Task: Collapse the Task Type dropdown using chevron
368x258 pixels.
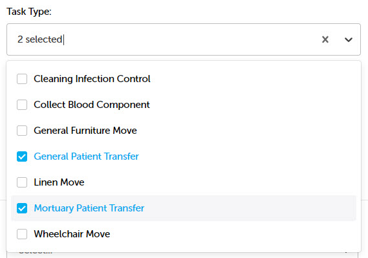Action: (349, 39)
